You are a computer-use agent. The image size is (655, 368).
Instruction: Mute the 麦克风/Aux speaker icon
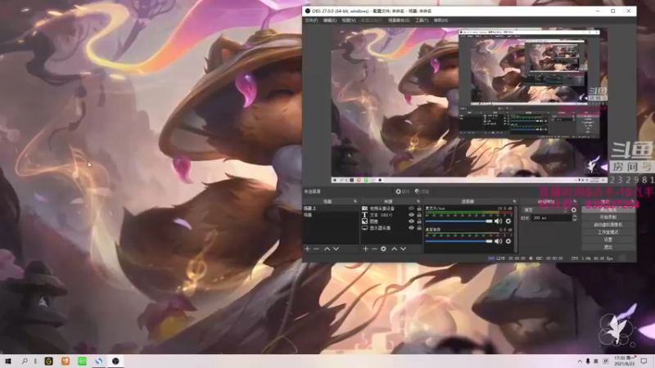tap(499, 221)
